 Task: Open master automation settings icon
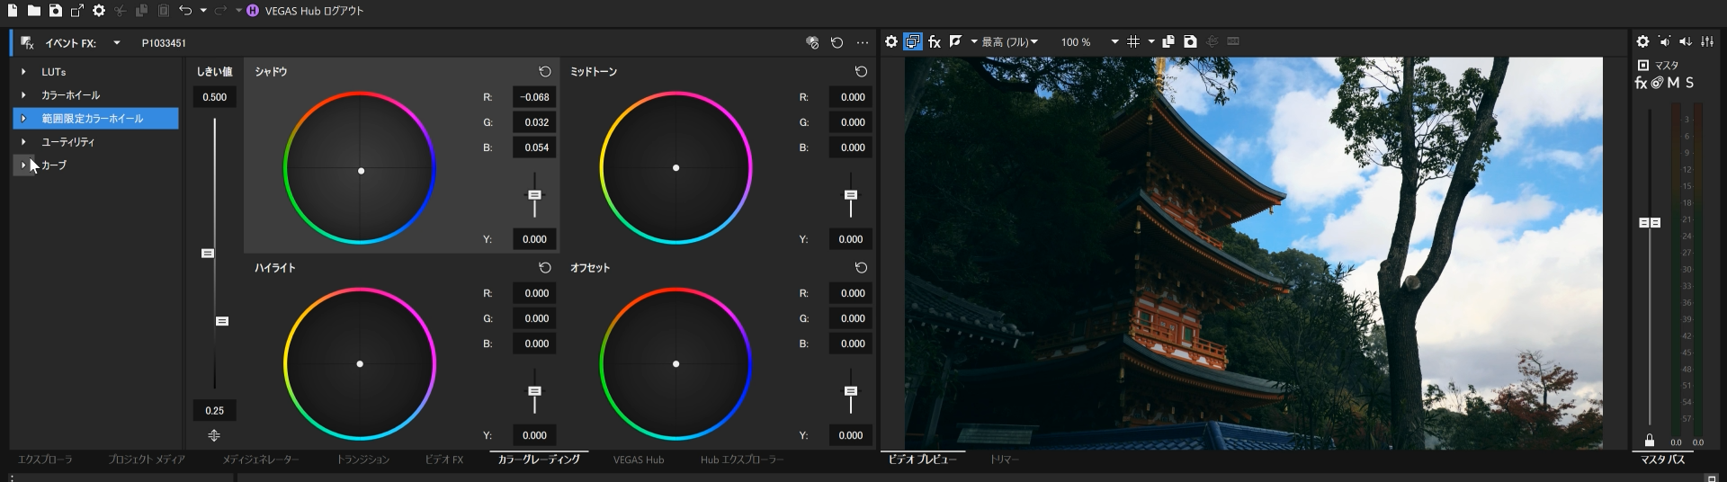click(1657, 83)
